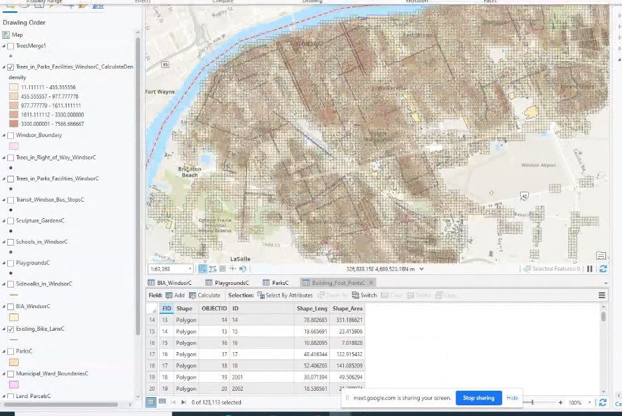Viewport: 622px width, 416px height.
Task: Go to last table record
Action: [184, 402]
